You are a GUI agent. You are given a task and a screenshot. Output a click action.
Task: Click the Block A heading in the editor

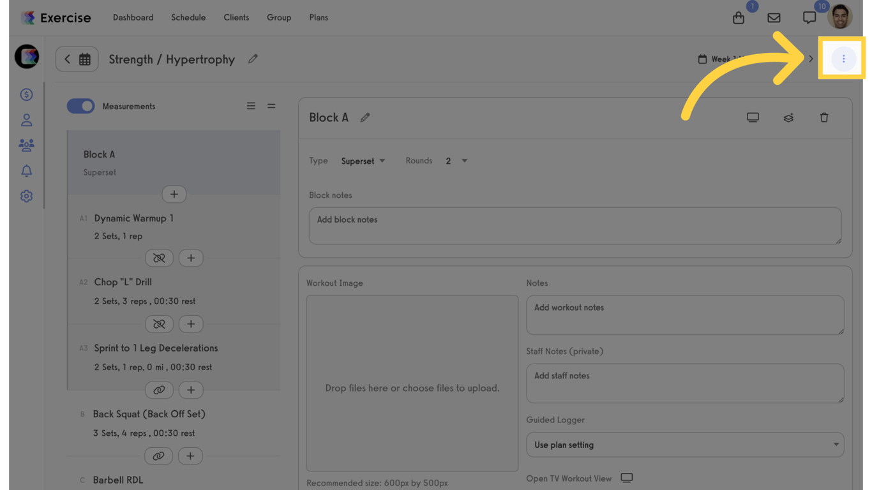click(329, 117)
